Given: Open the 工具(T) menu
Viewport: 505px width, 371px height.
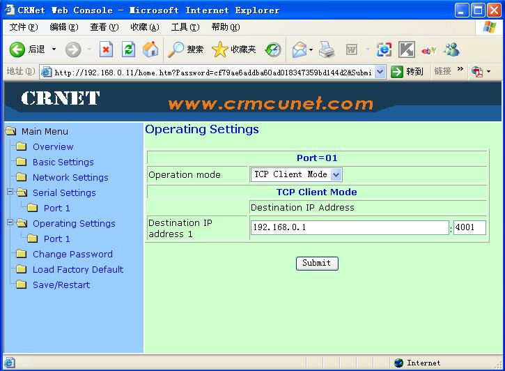Looking at the screenshot, I should (x=185, y=27).
